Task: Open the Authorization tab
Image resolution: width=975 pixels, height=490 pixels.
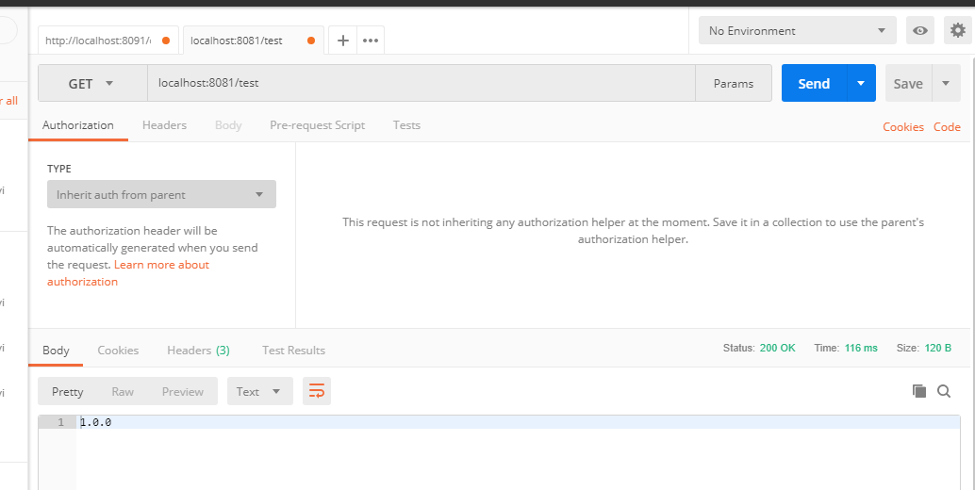Action: pos(77,124)
